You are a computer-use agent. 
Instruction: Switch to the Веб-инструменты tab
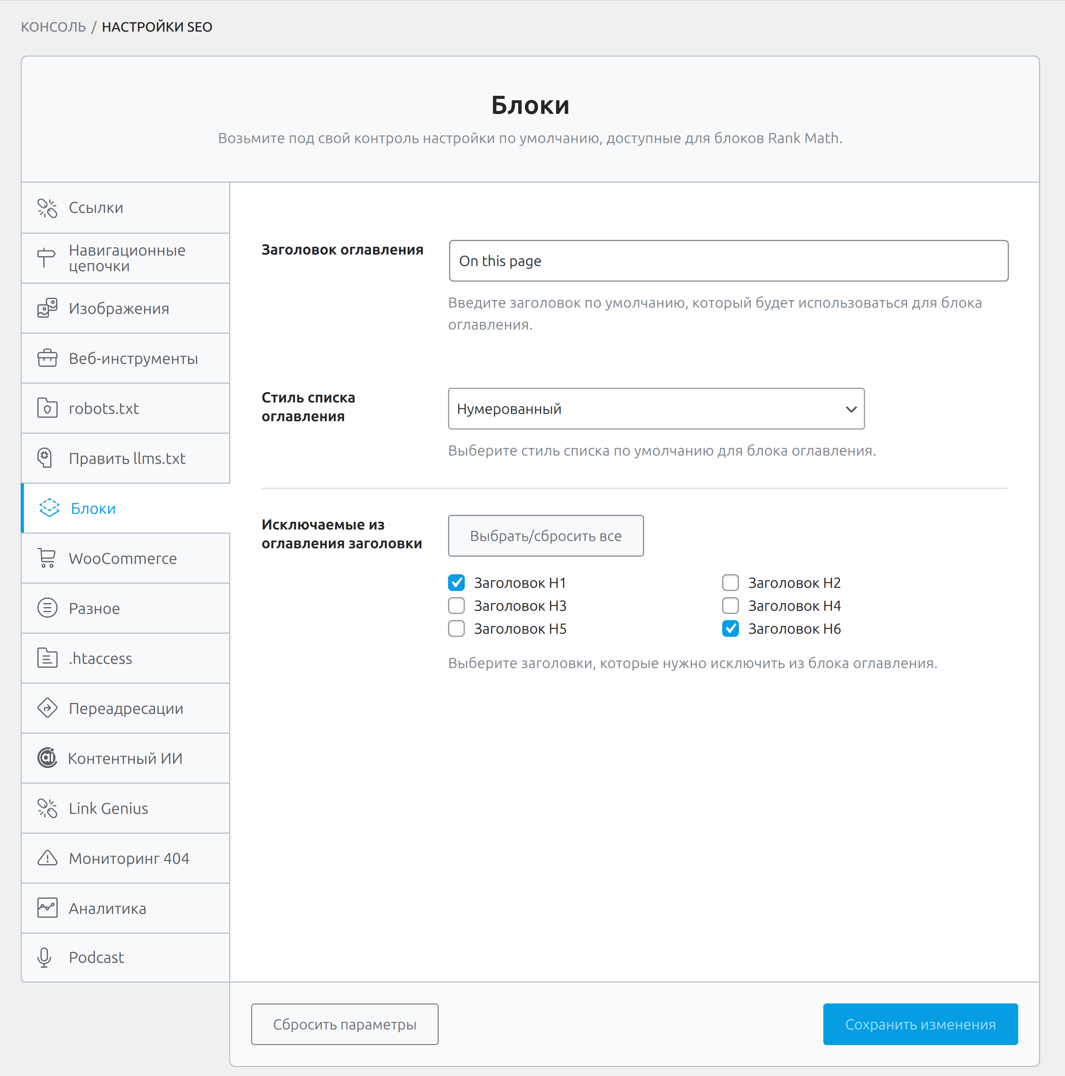tap(126, 358)
